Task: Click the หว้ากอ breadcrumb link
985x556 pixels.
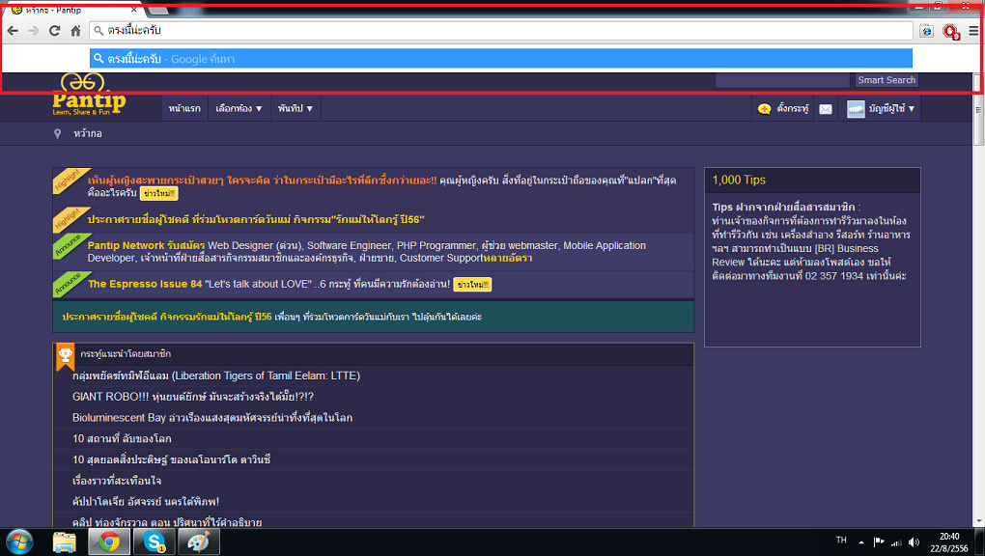Action: click(87, 134)
